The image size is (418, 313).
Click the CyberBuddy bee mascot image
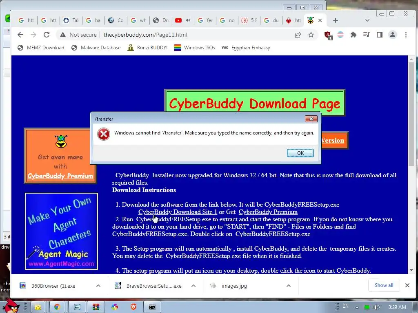pyautogui.click(x=61, y=141)
